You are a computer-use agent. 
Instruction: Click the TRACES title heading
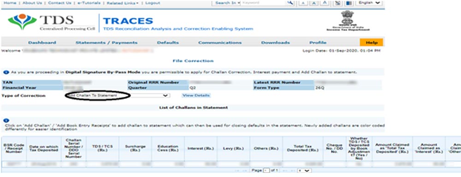(x=128, y=21)
